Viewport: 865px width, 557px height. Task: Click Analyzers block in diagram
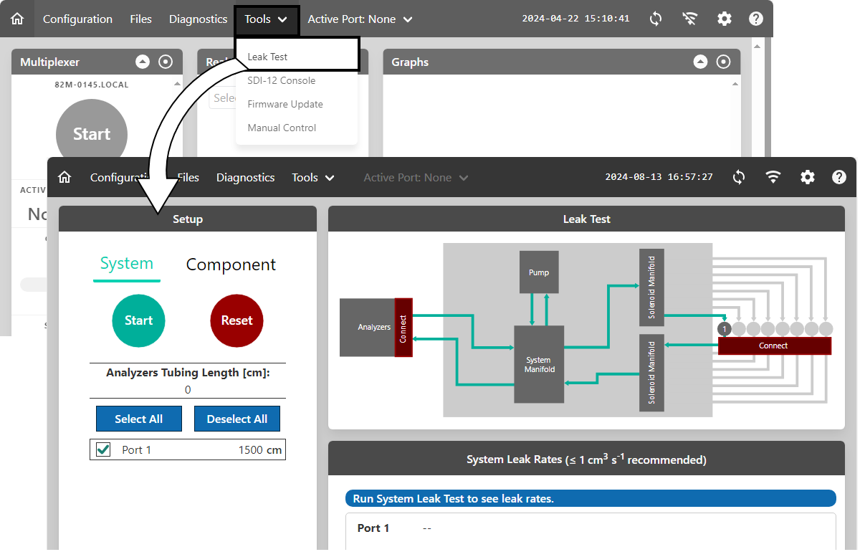[x=367, y=328]
